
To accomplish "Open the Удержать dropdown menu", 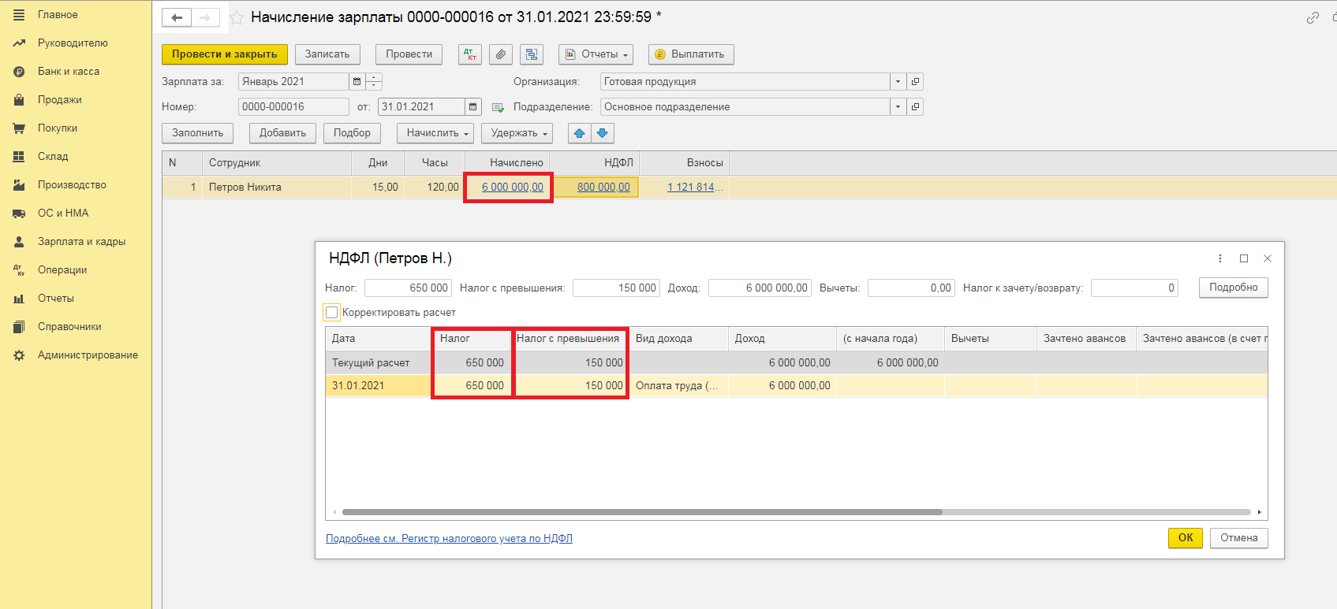I will pos(517,133).
